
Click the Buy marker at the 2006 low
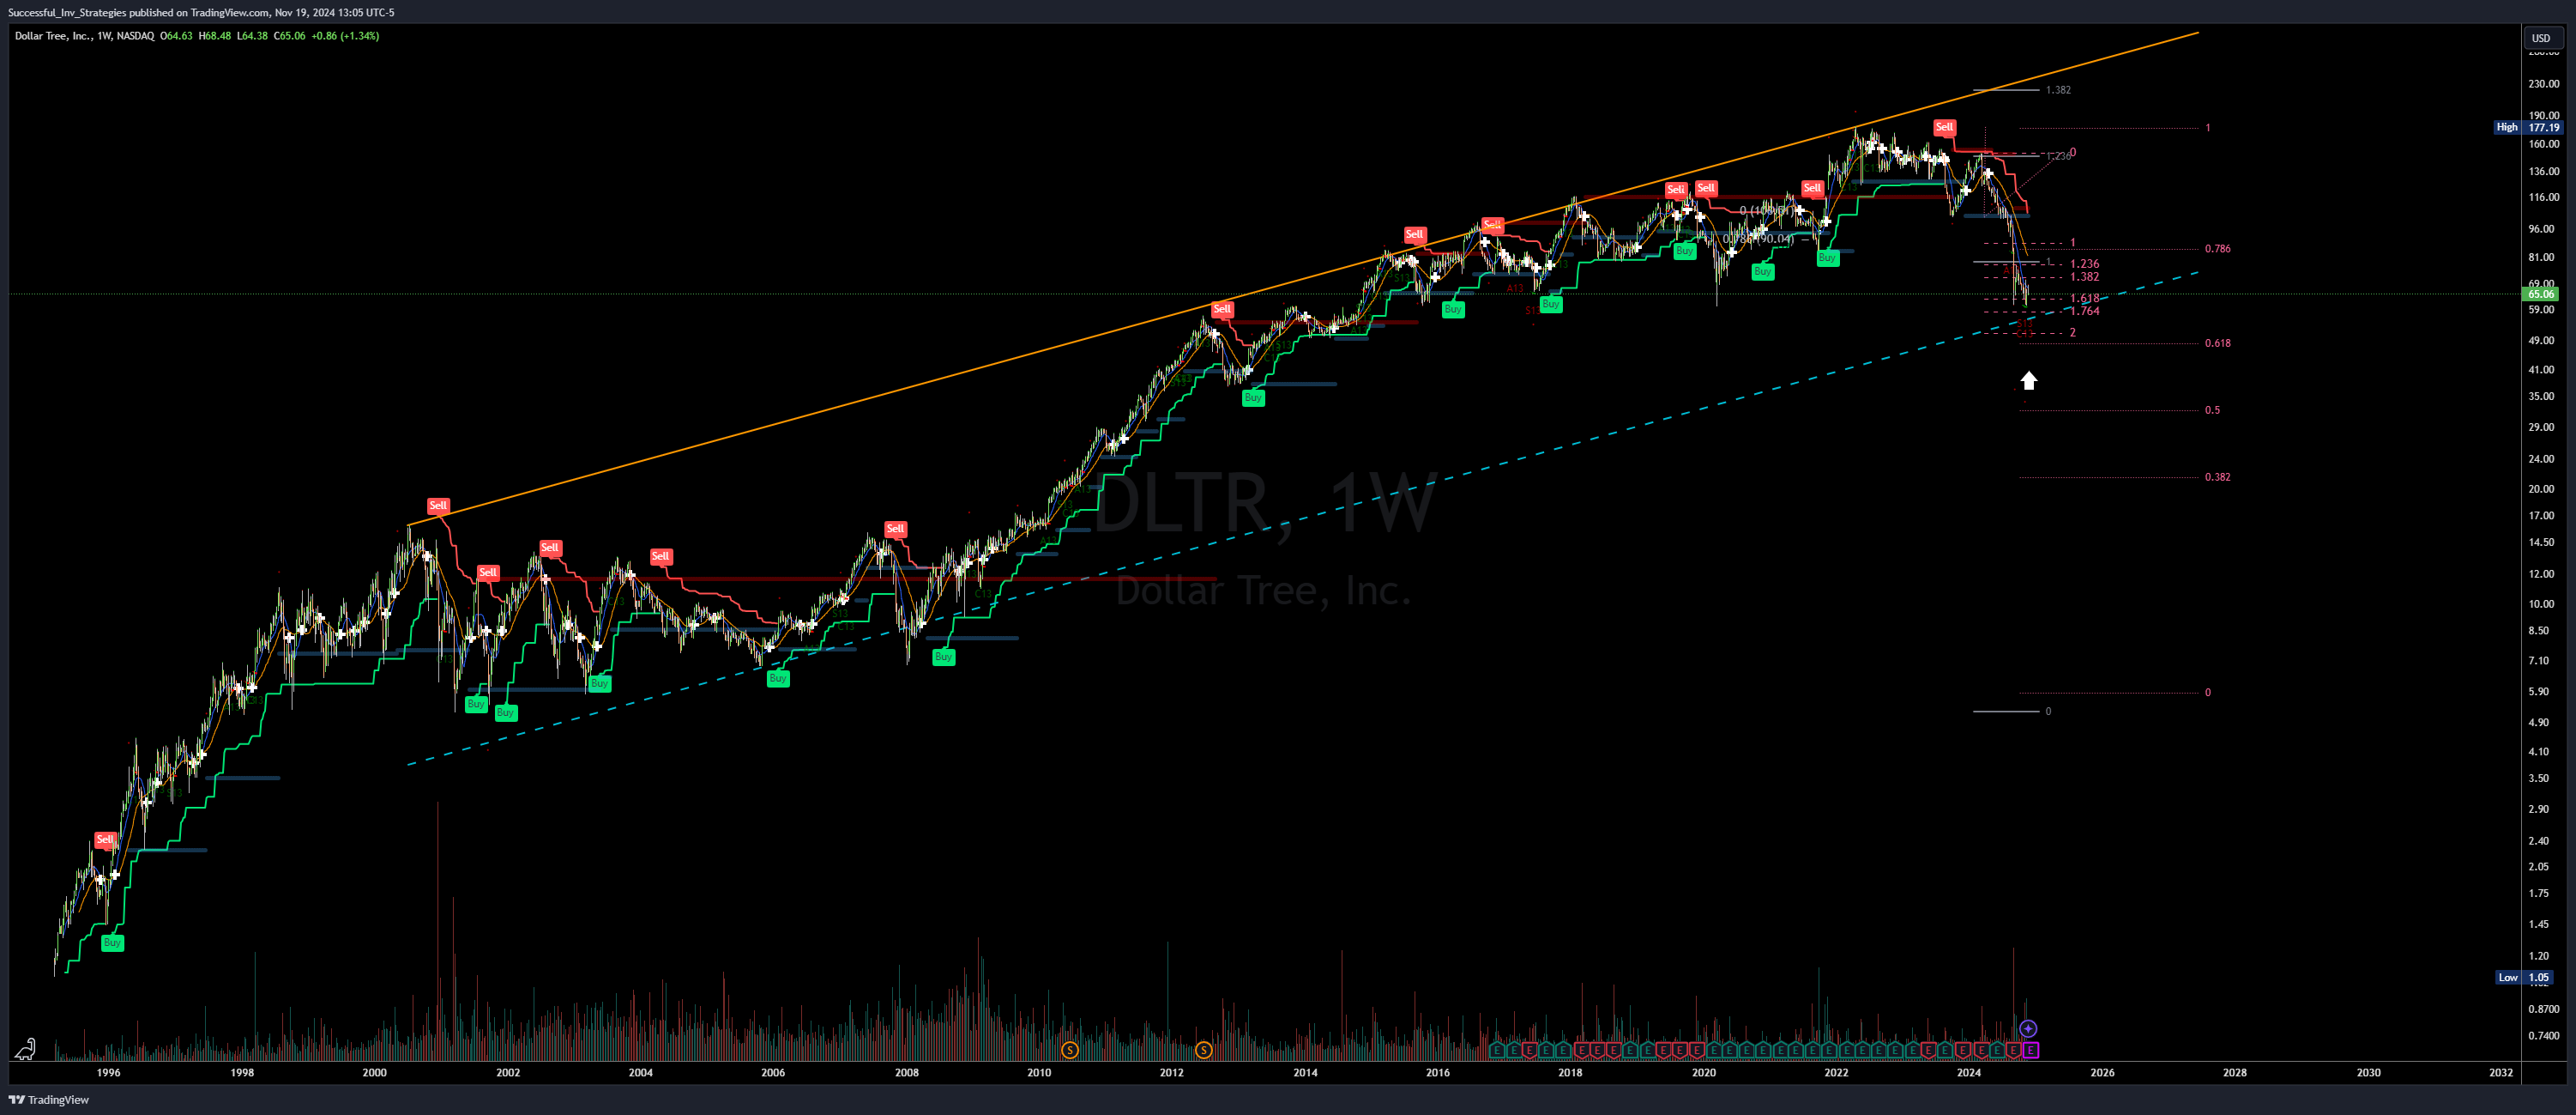pyautogui.click(x=778, y=677)
